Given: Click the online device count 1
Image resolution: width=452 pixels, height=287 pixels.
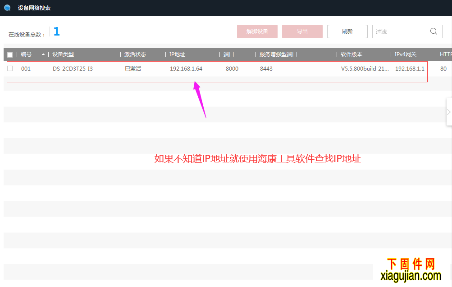Looking at the screenshot, I should point(56,31).
